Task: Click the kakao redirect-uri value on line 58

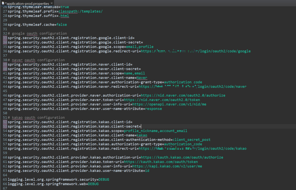Action: click(x=193, y=149)
